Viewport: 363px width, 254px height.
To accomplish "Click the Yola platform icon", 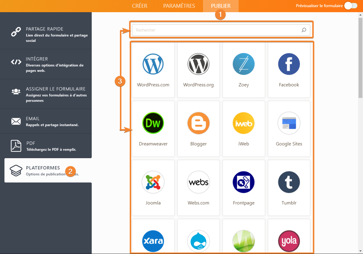I will pos(289,241).
